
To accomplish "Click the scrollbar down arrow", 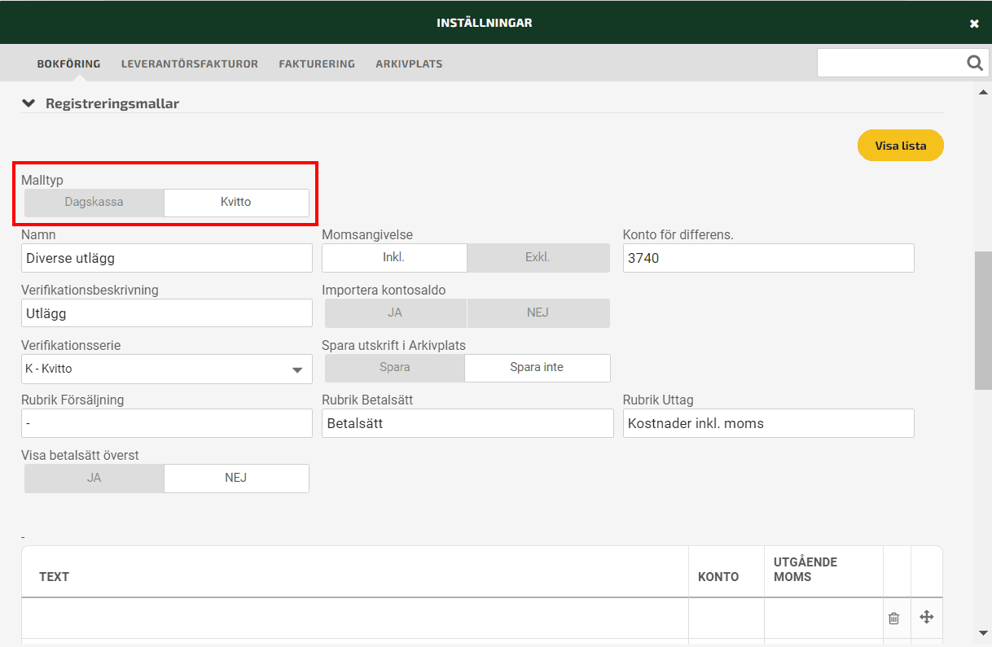I will point(983,633).
